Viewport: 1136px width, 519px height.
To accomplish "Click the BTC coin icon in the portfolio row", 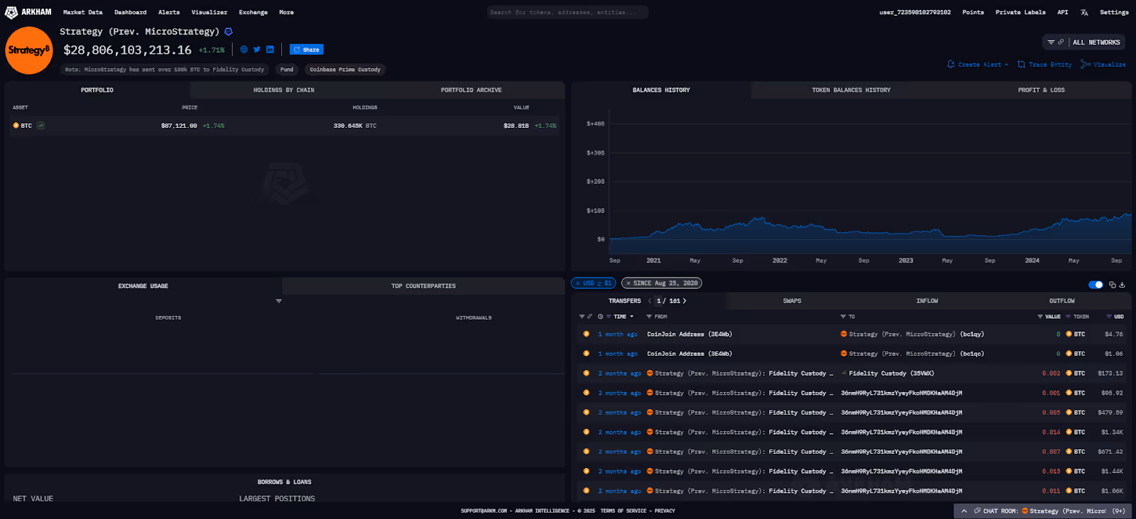I will click(x=16, y=126).
